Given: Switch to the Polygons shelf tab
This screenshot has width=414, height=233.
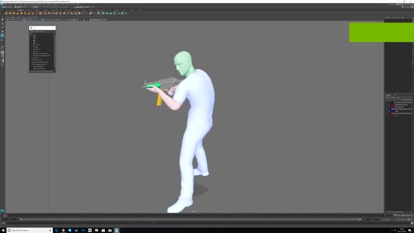Looking at the screenshot, I should (21, 10).
